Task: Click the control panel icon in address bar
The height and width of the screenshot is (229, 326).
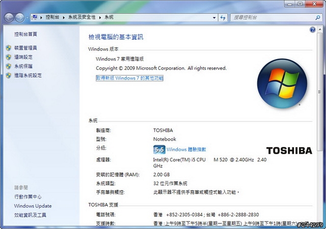Action: 35,17
